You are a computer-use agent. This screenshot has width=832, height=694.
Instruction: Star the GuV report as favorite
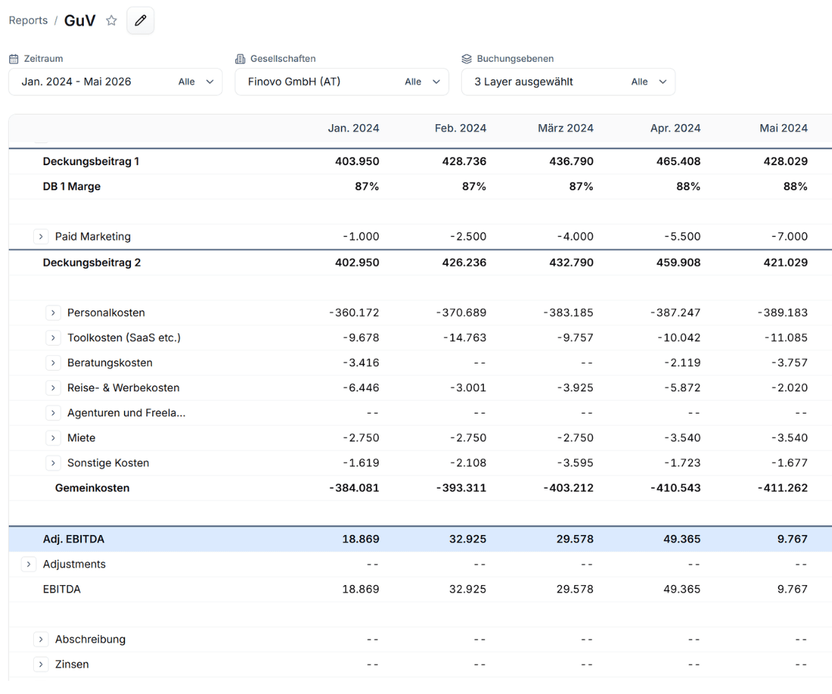111,21
